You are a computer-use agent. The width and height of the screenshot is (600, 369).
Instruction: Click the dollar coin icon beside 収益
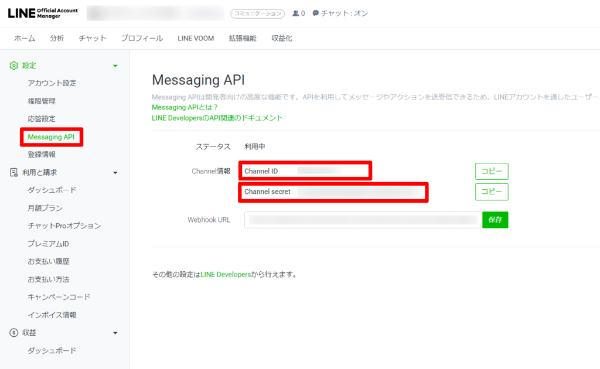tap(14, 333)
